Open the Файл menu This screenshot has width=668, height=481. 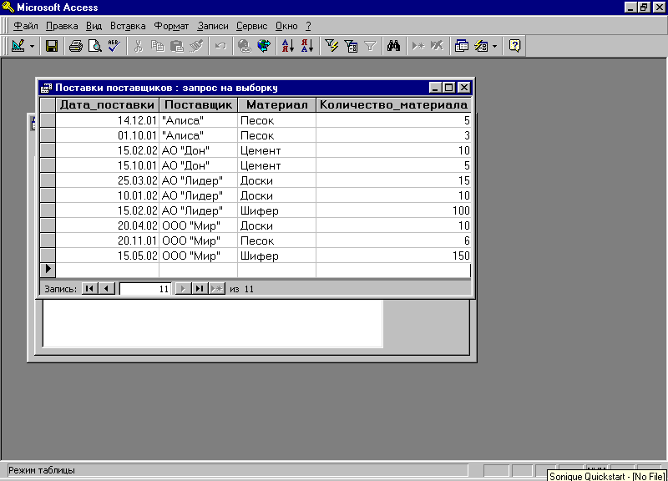tap(26, 26)
